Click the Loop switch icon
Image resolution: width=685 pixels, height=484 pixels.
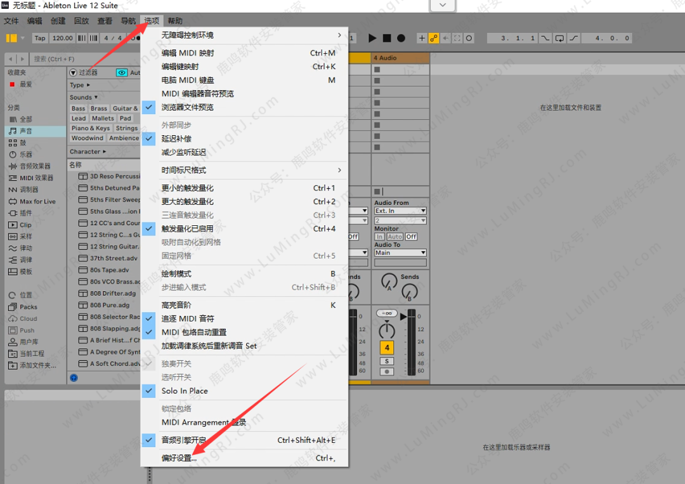pos(559,38)
